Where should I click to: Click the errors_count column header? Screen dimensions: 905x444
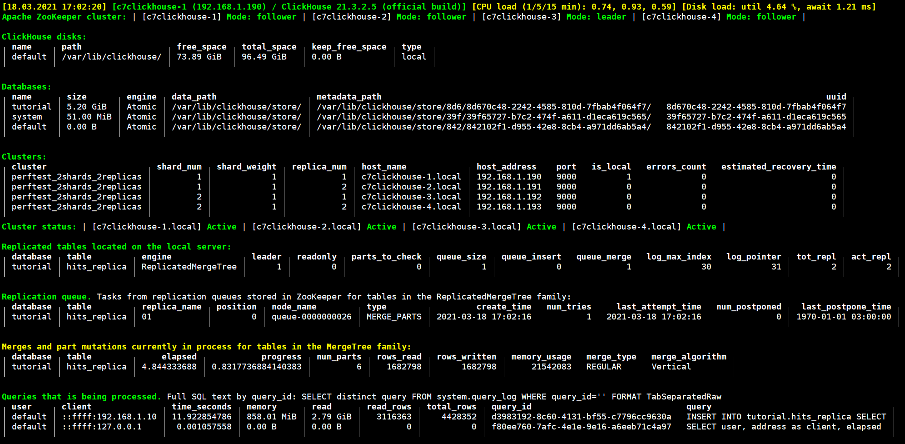(676, 167)
